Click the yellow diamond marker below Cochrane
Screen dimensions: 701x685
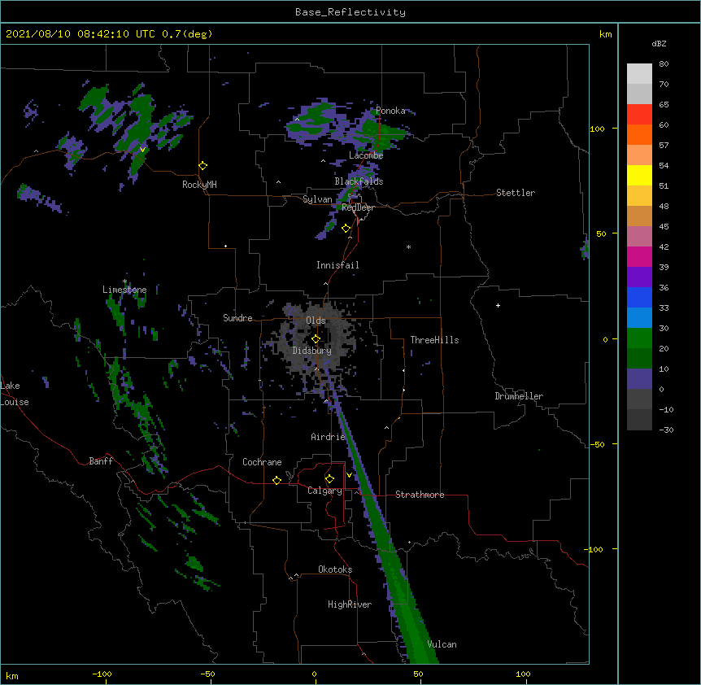pyautogui.click(x=276, y=480)
